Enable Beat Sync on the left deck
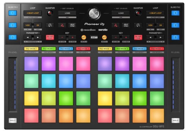 72,25
